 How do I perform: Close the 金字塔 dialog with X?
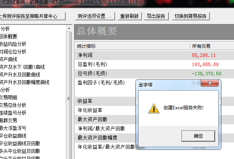click(210, 83)
